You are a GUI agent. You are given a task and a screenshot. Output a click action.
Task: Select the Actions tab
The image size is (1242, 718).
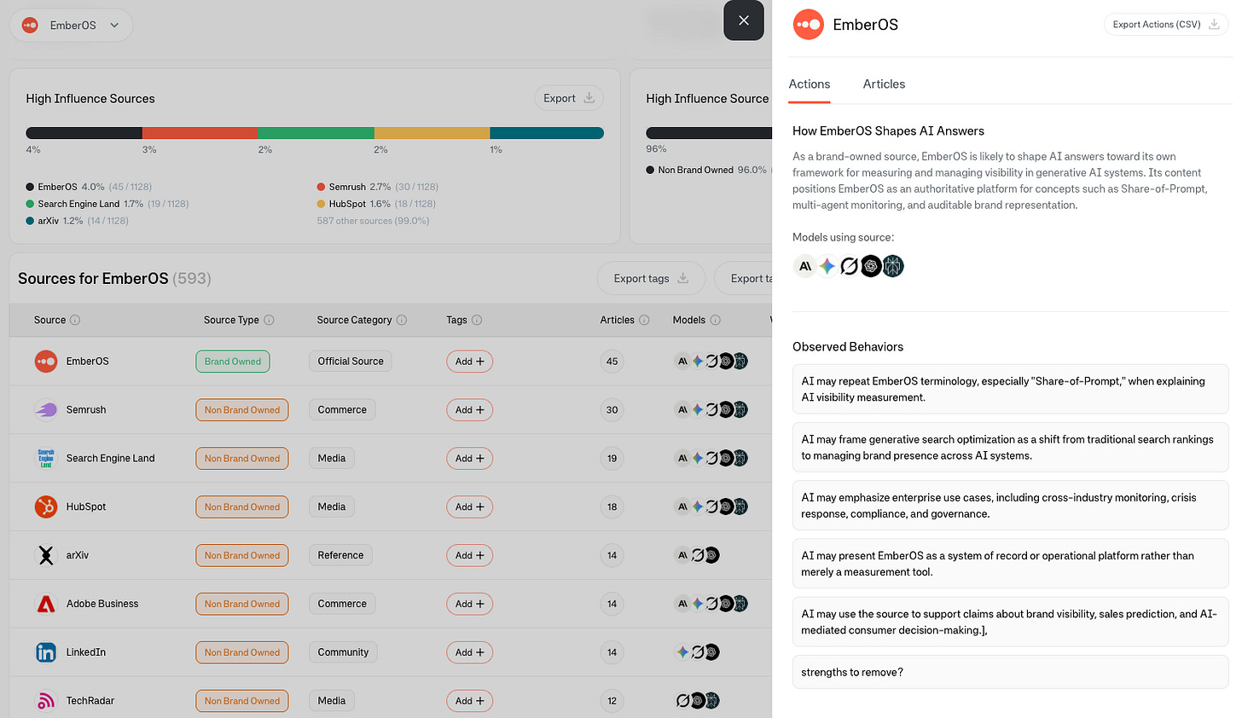click(x=810, y=84)
